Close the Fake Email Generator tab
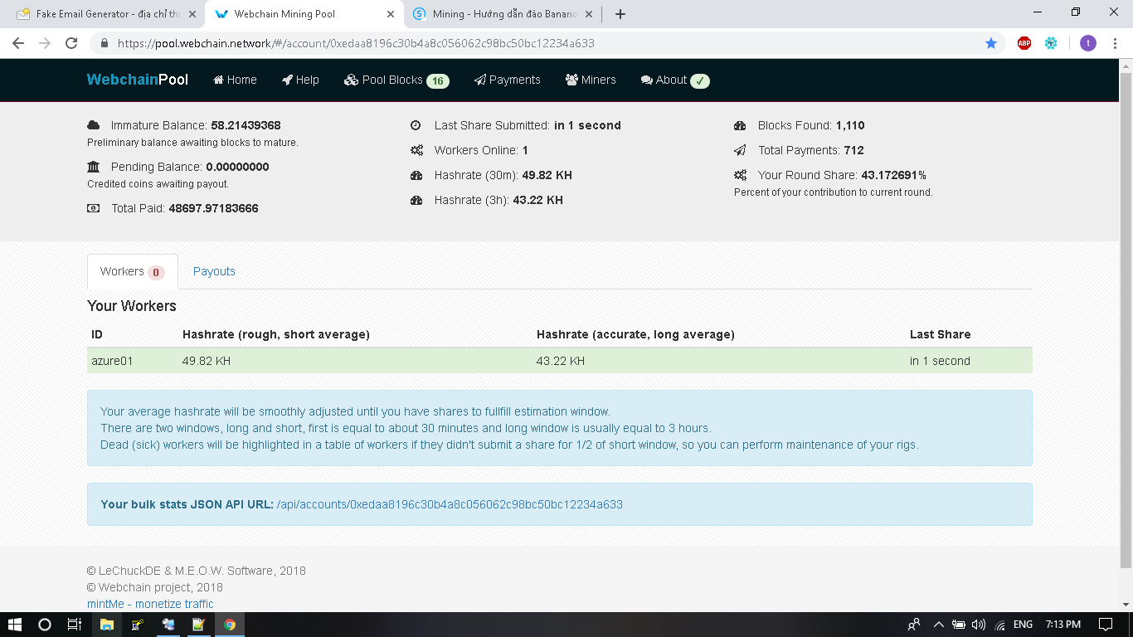The height and width of the screenshot is (637, 1133). pyautogui.click(x=193, y=14)
